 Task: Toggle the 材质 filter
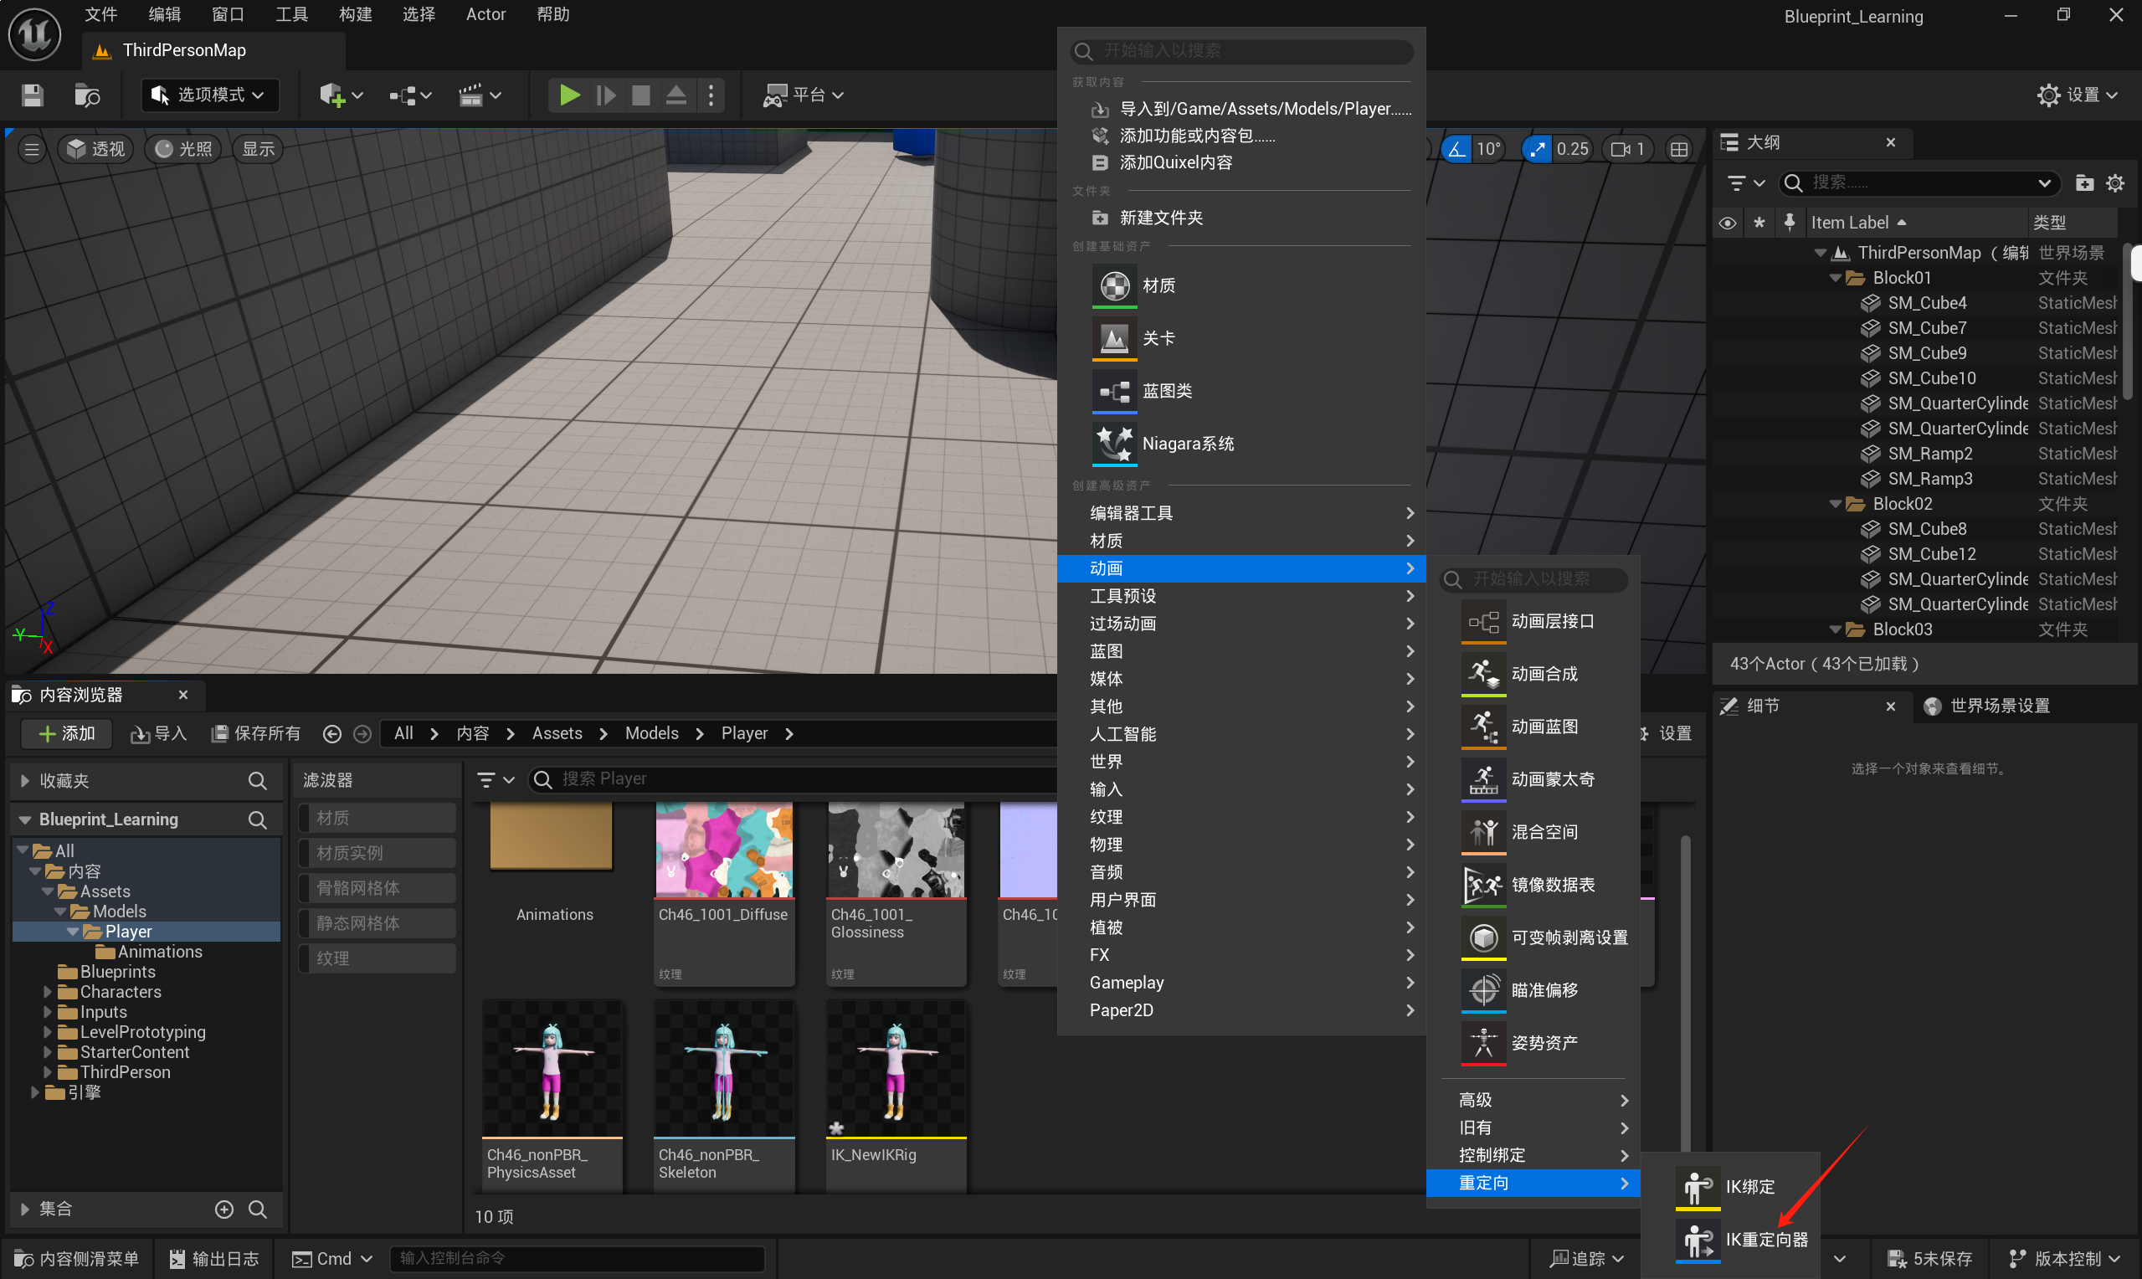click(x=377, y=817)
